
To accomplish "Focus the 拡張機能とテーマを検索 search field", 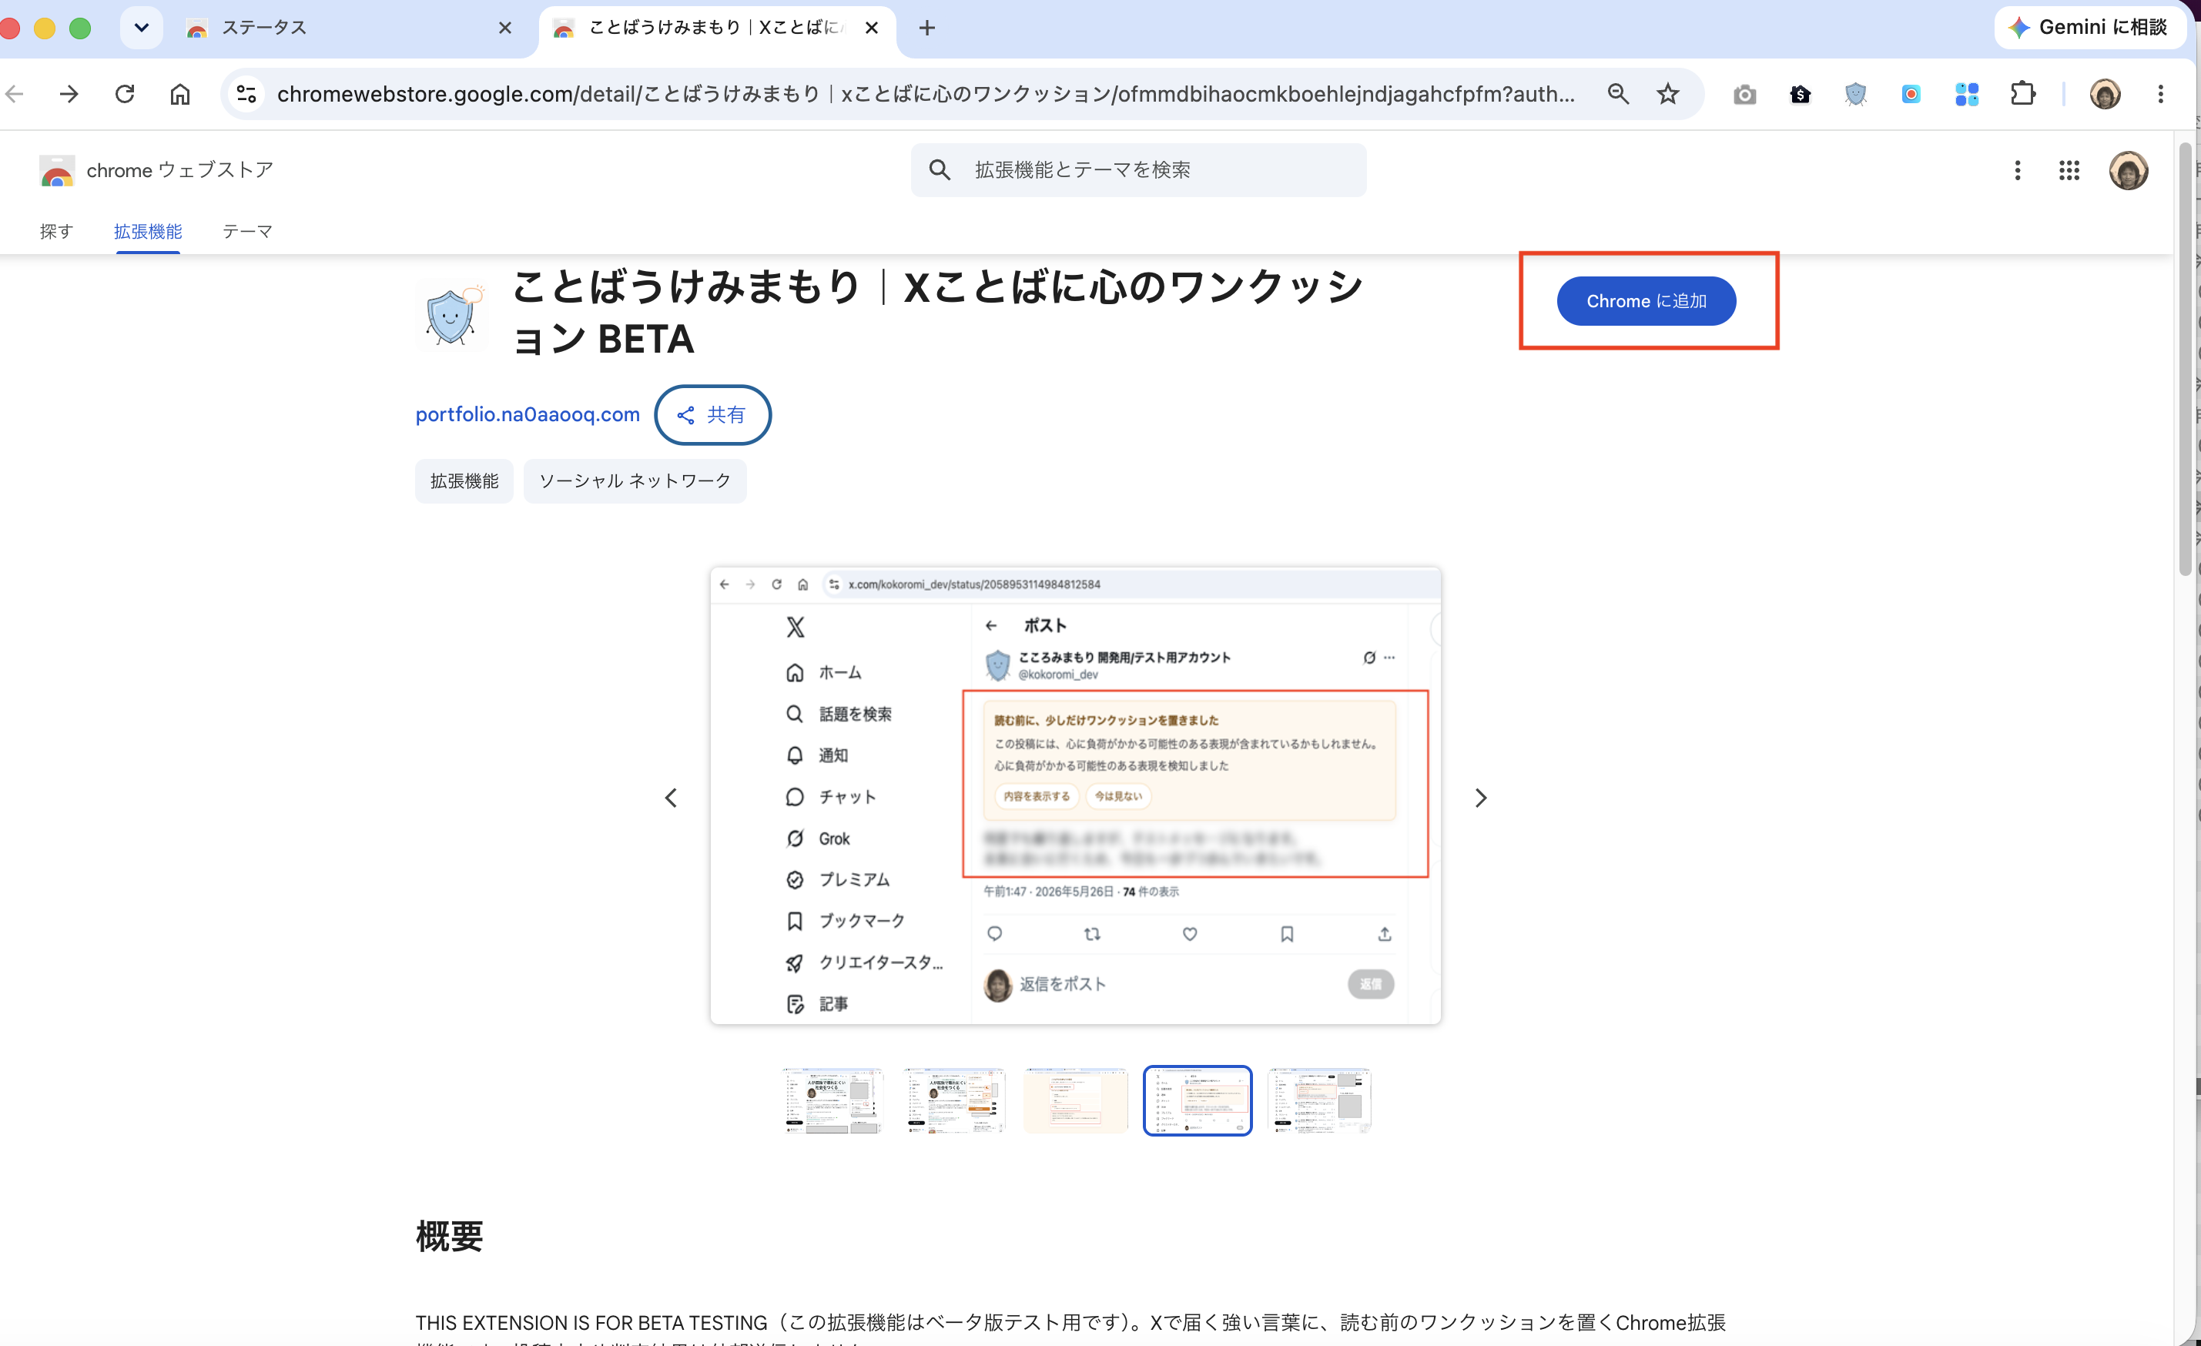I will click(x=1138, y=169).
